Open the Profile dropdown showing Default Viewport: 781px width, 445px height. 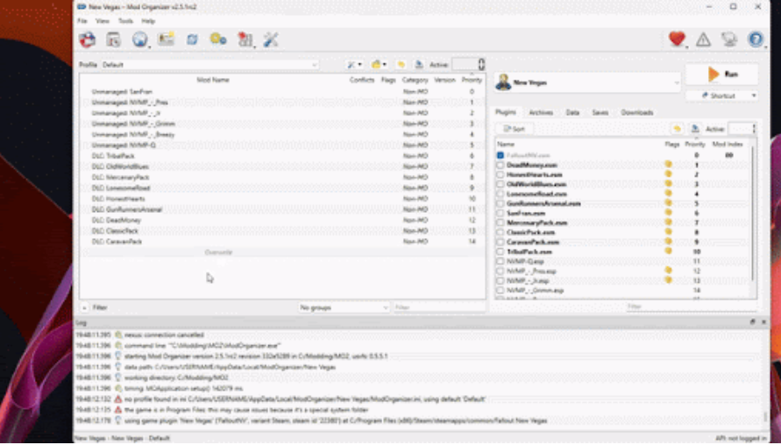click(x=209, y=65)
